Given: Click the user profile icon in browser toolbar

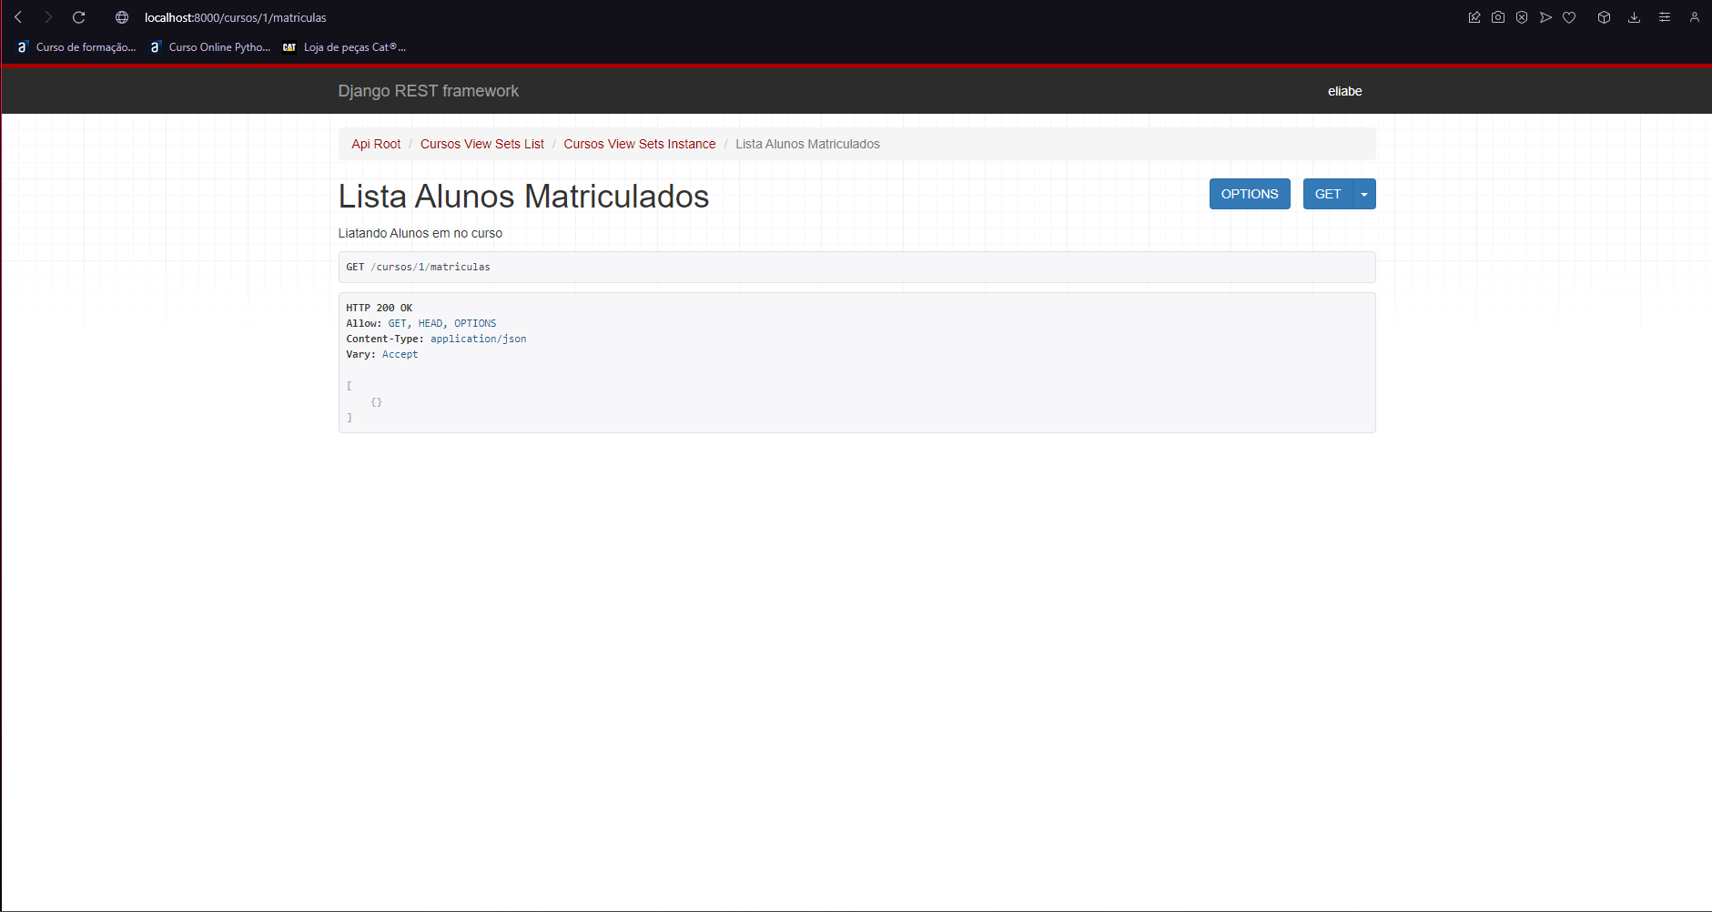Looking at the screenshot, I should (x=1695, y=17).
